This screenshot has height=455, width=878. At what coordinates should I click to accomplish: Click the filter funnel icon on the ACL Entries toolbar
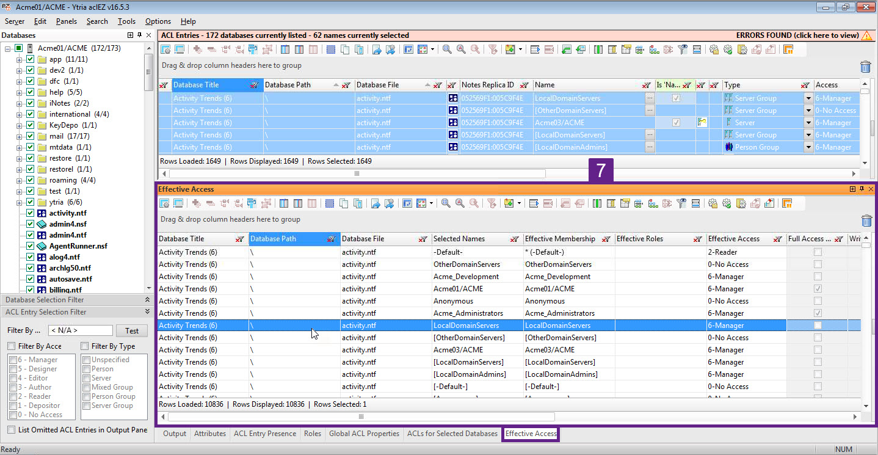pos(493,49)
